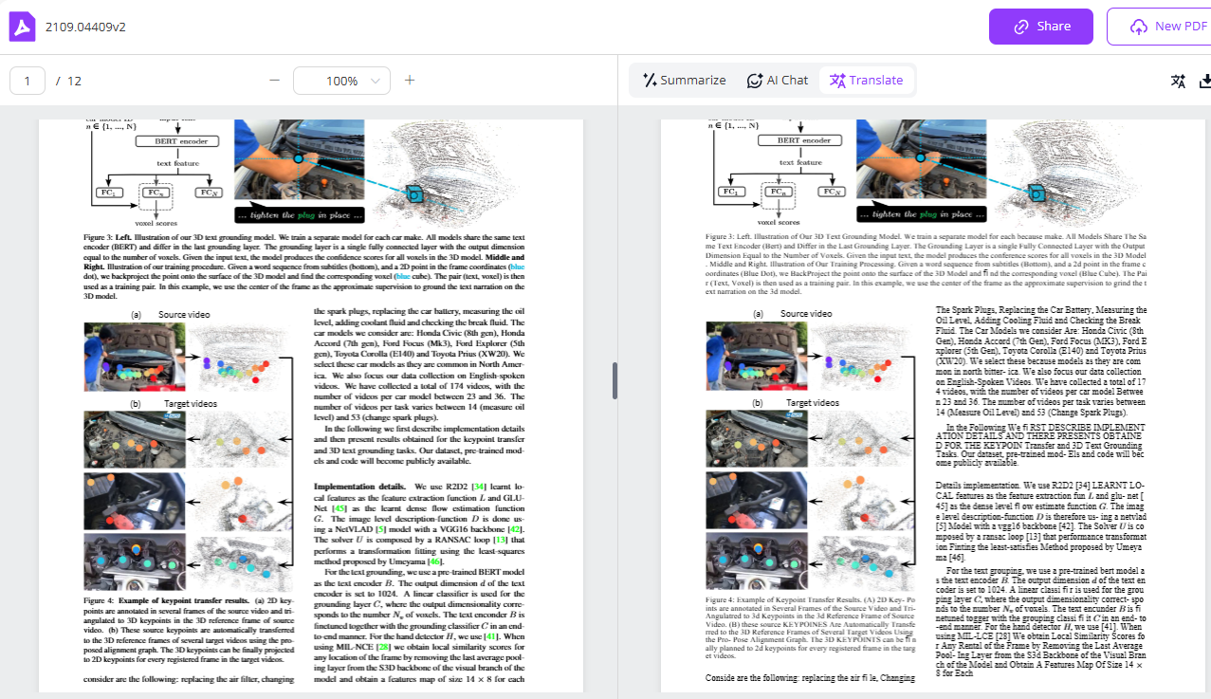1211x699 pixels.
Task: Click citation link [34] in Implementation details
Action: [479, 486]
